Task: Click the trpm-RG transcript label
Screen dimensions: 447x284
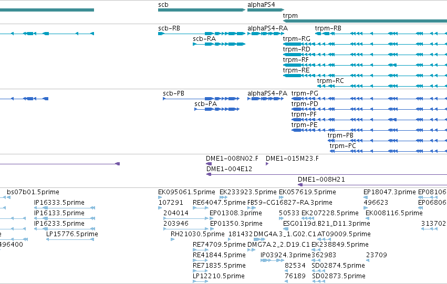Action: pos(296,39)
